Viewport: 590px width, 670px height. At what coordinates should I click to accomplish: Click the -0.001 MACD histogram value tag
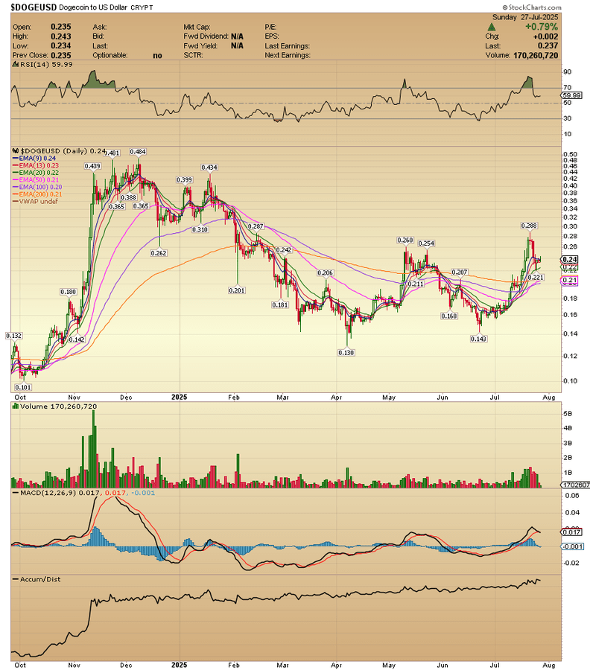tap(571, 546)
